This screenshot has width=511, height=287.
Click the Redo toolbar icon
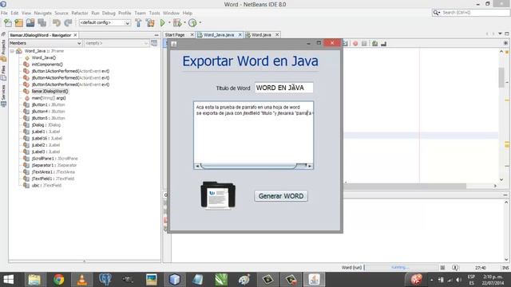tap(68, 23)
